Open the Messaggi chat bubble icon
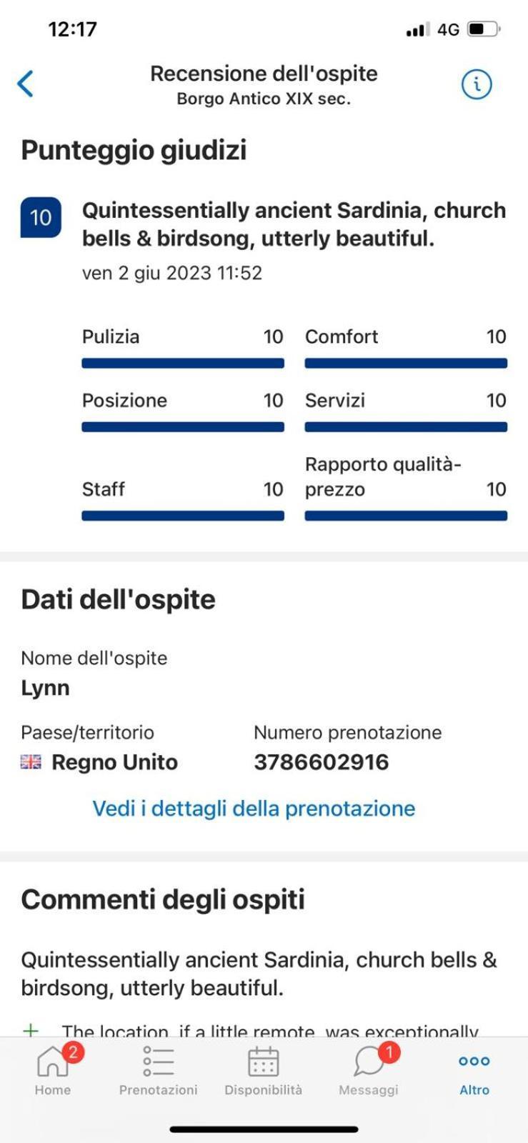The width and height of the screenshot is (528, 1143). point(369,1062)
